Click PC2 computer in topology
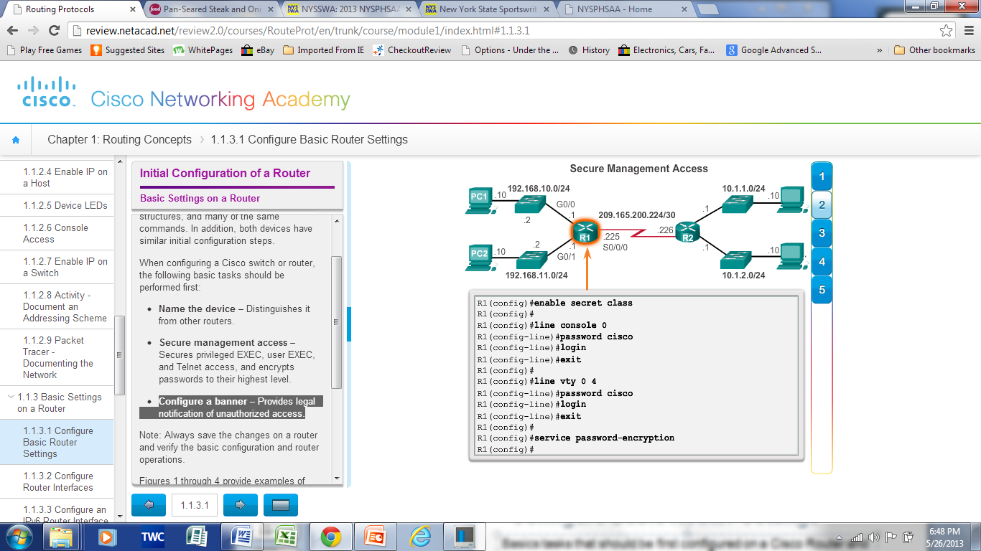This screenshot has height=551, width=981. coord(480,258)
